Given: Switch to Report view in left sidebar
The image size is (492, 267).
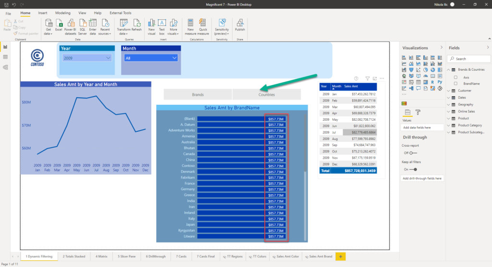Looking at the screenshot, I should pyautogui.click(x=5, y=47).
